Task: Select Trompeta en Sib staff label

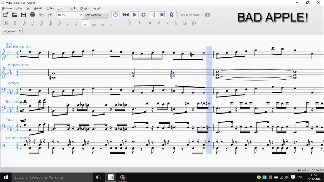Action: click(18, 65)
